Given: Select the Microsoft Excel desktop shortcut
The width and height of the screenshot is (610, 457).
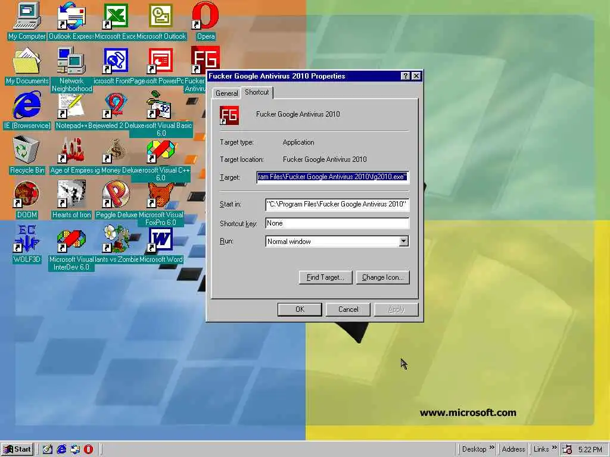Looking at the screenshot, I should tap(116, 21).
